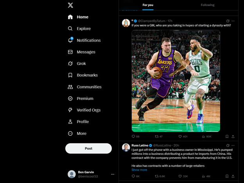
Task: Go to Explore in navigation
Action: 84,29
